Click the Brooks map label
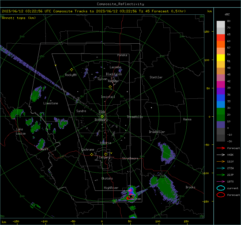Viewport: 241px width, 225px height. 190,187
